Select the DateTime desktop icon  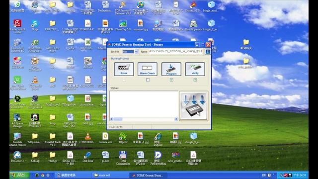[87, 157]
